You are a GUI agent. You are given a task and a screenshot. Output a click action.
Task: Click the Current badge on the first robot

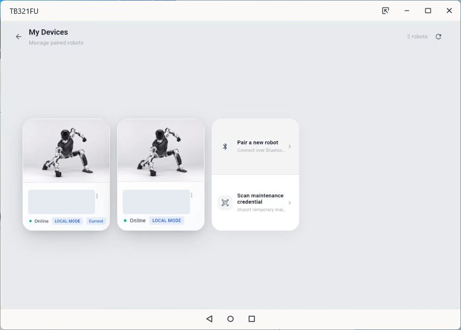(x=96, y=221)
